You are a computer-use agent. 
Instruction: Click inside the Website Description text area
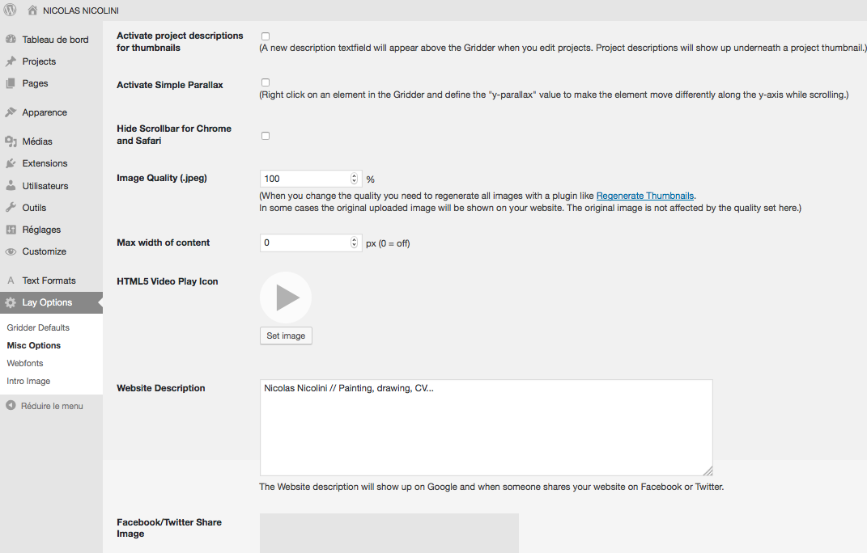point(486,427)
